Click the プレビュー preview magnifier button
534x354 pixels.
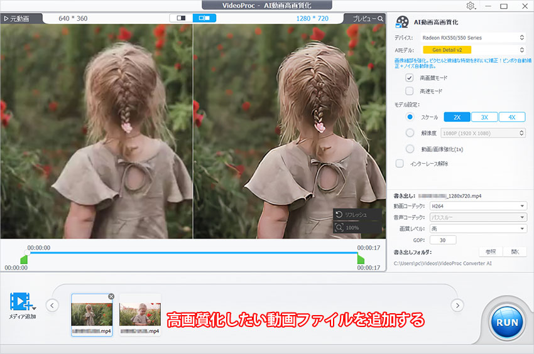click(x=368, y=19)
